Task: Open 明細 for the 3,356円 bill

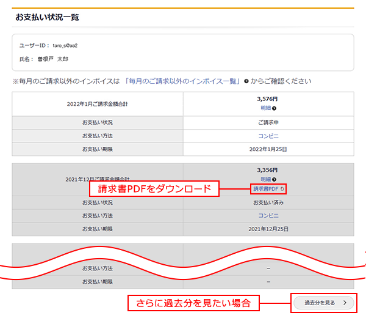Action: pyautogui.click(x=265, y=179)
